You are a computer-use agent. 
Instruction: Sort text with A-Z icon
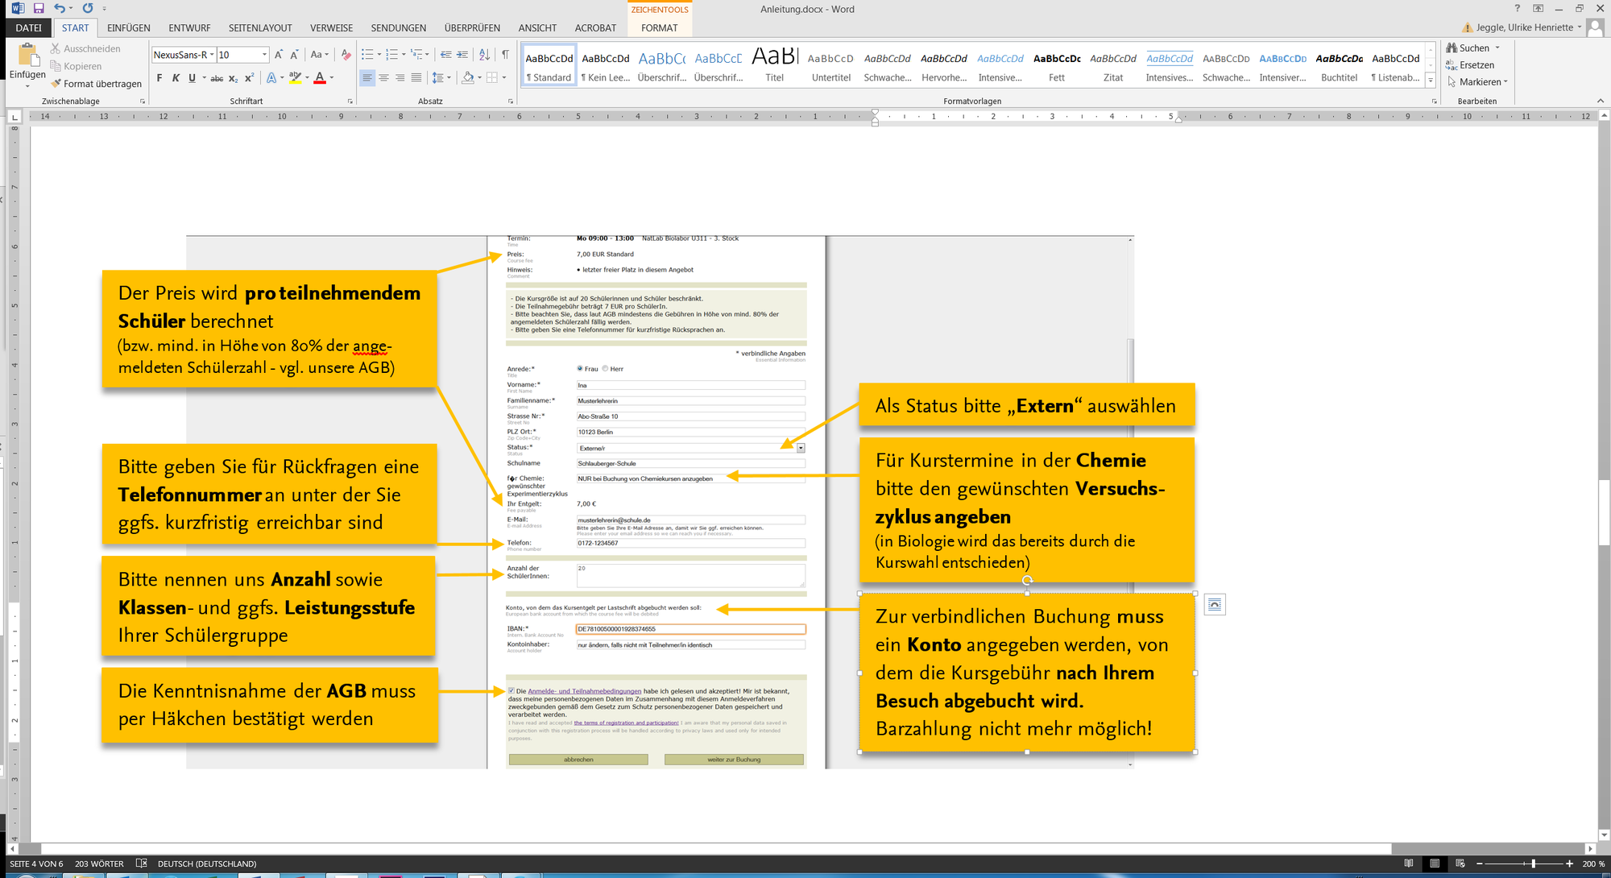[484, 55]
